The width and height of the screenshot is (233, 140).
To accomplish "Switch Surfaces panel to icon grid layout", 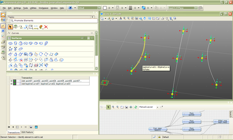I will tap(82, 38).
